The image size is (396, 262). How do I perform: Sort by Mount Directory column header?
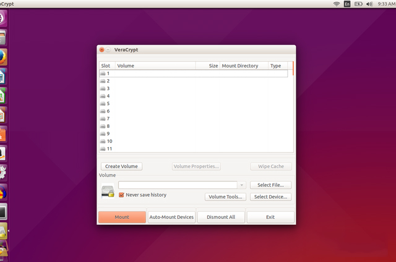coord(244,66)
